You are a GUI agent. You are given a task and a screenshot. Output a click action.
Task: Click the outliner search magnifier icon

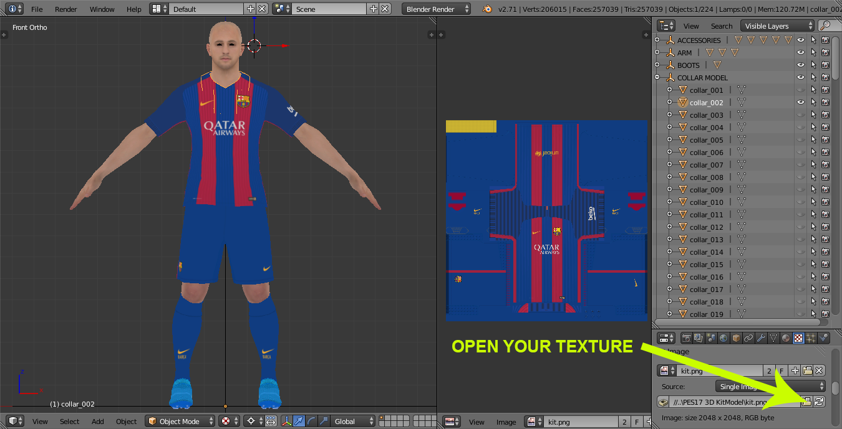pos(826,26)
